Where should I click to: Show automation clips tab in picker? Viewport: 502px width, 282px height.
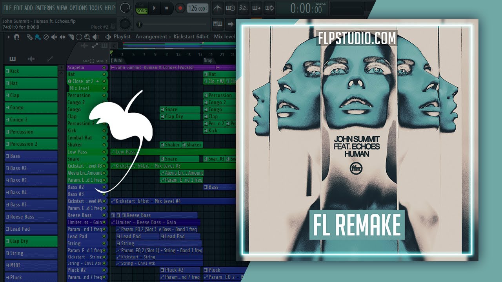click(50, 59)
